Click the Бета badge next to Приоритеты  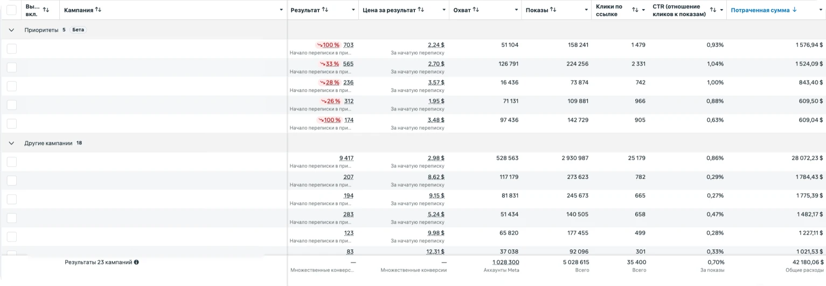78,30
